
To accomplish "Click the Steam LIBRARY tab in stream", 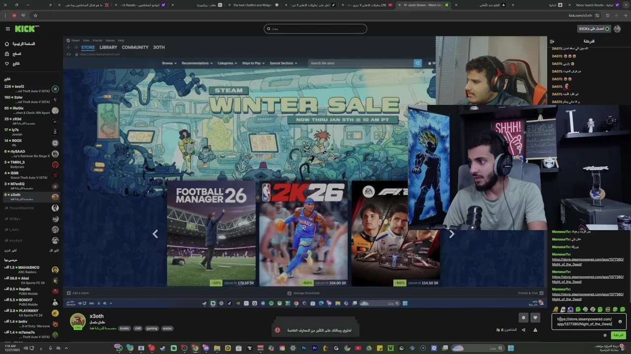I will tap(108, 48).
